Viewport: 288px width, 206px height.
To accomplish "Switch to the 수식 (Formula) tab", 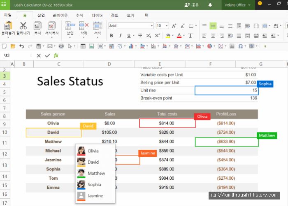I will pos(79,16).
